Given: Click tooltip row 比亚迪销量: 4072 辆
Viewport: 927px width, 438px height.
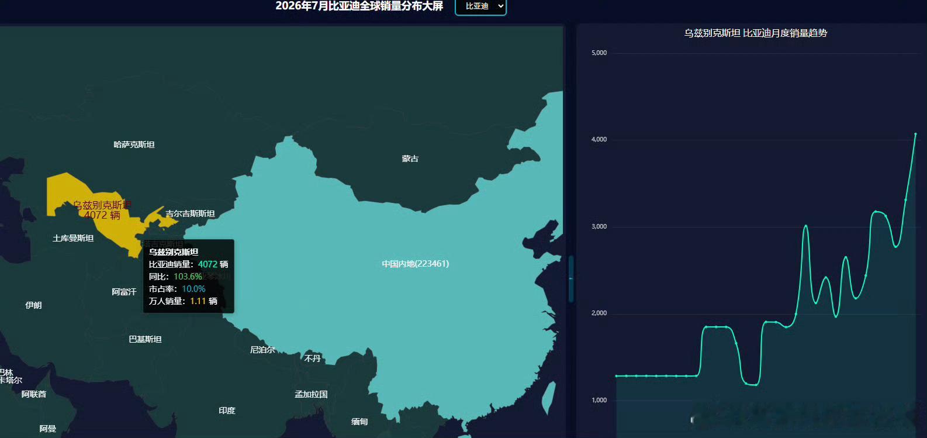Looking at the screenshot, I should [188, 264].
